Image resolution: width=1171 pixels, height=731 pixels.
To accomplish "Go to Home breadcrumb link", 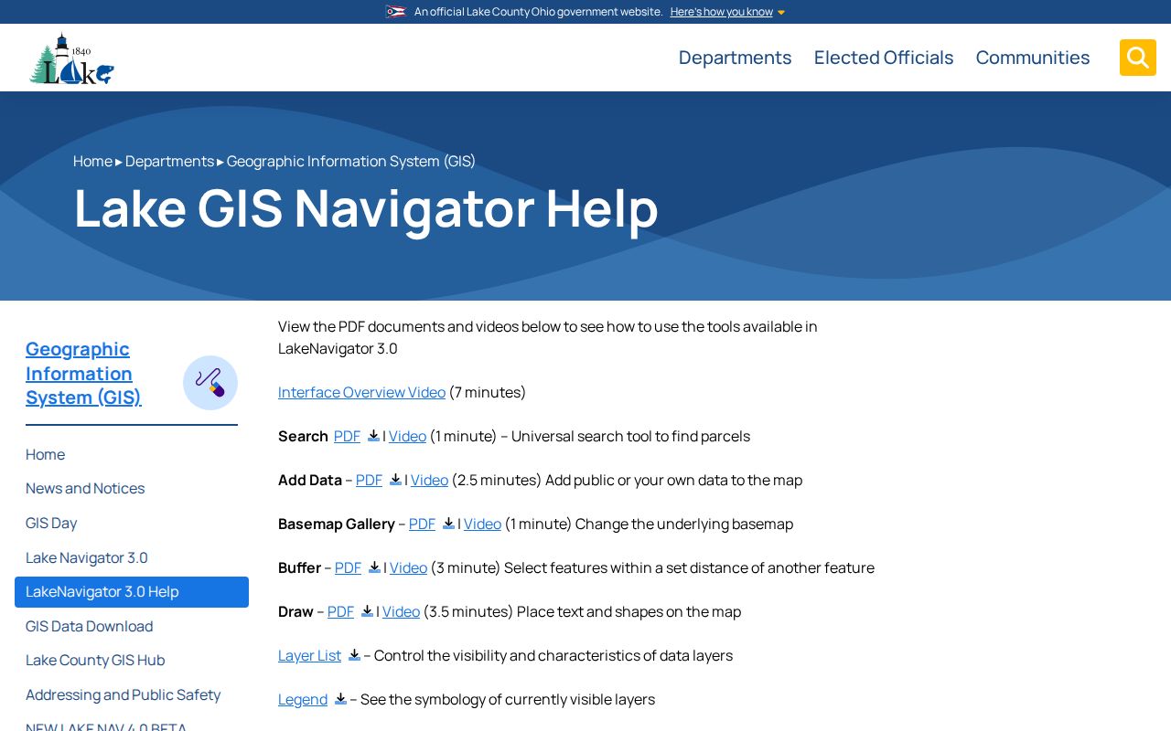I will point(92,162).
